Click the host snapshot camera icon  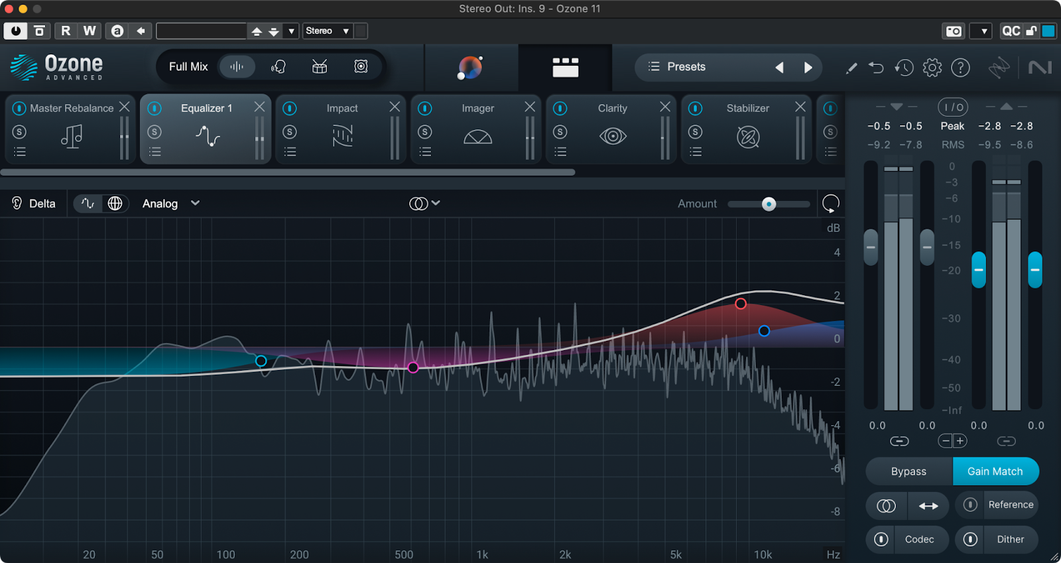tap(954, 31)
